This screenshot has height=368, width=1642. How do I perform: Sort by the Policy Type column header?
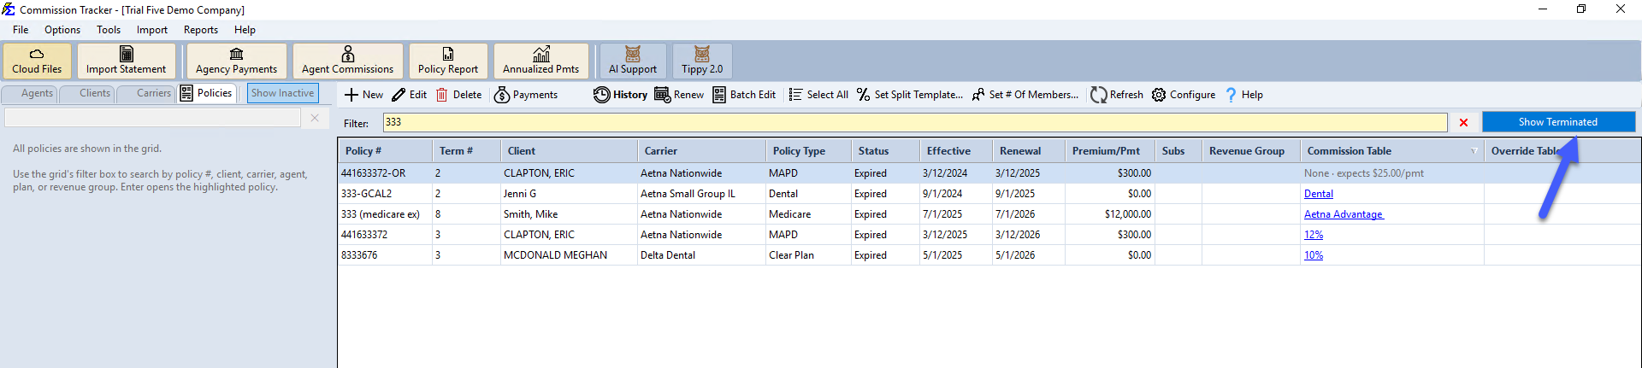[x=808, y=151]
